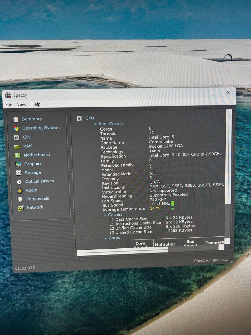
Task: Click the Core Speed column header
Action: click(x=140, y=244)
